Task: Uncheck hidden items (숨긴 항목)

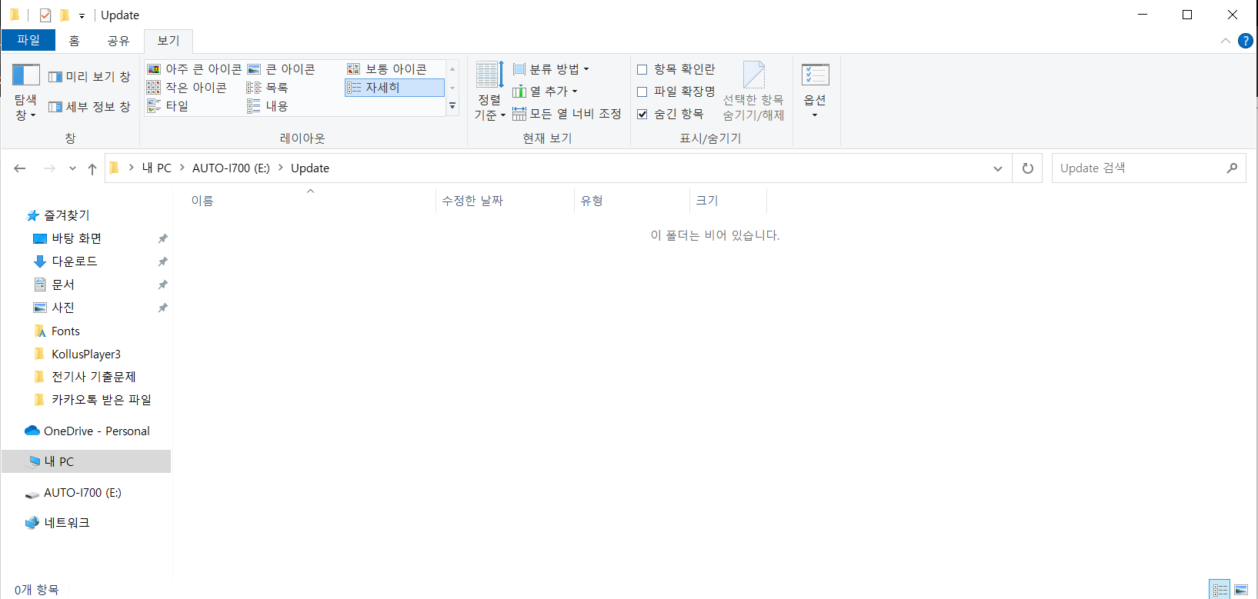Action: point(670,114)
